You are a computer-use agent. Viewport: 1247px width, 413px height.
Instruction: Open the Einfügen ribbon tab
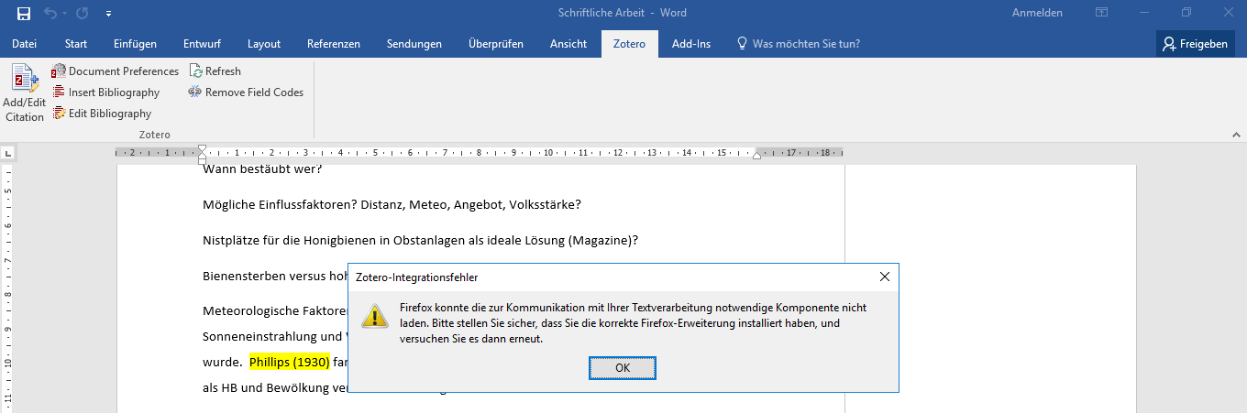coord(135,43)
